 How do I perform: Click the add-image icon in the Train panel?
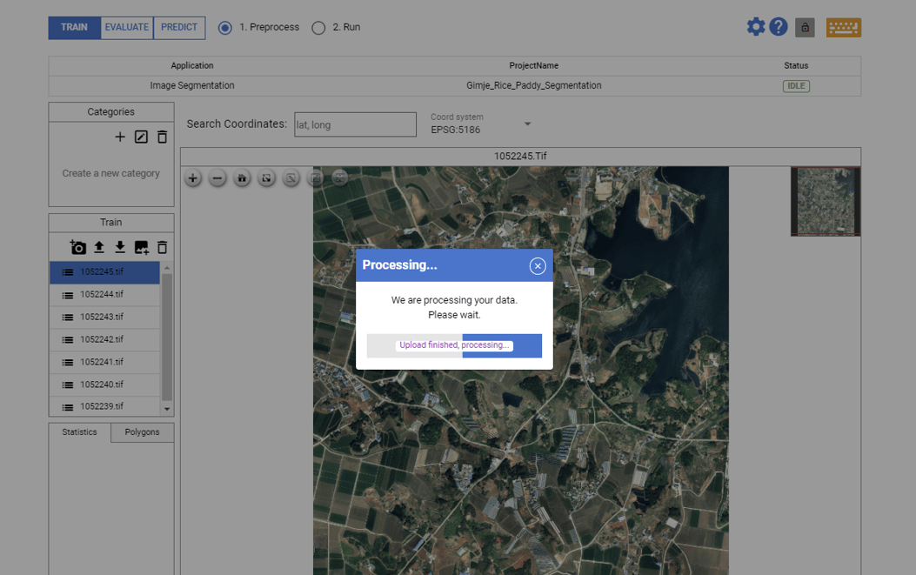(141, 247)
